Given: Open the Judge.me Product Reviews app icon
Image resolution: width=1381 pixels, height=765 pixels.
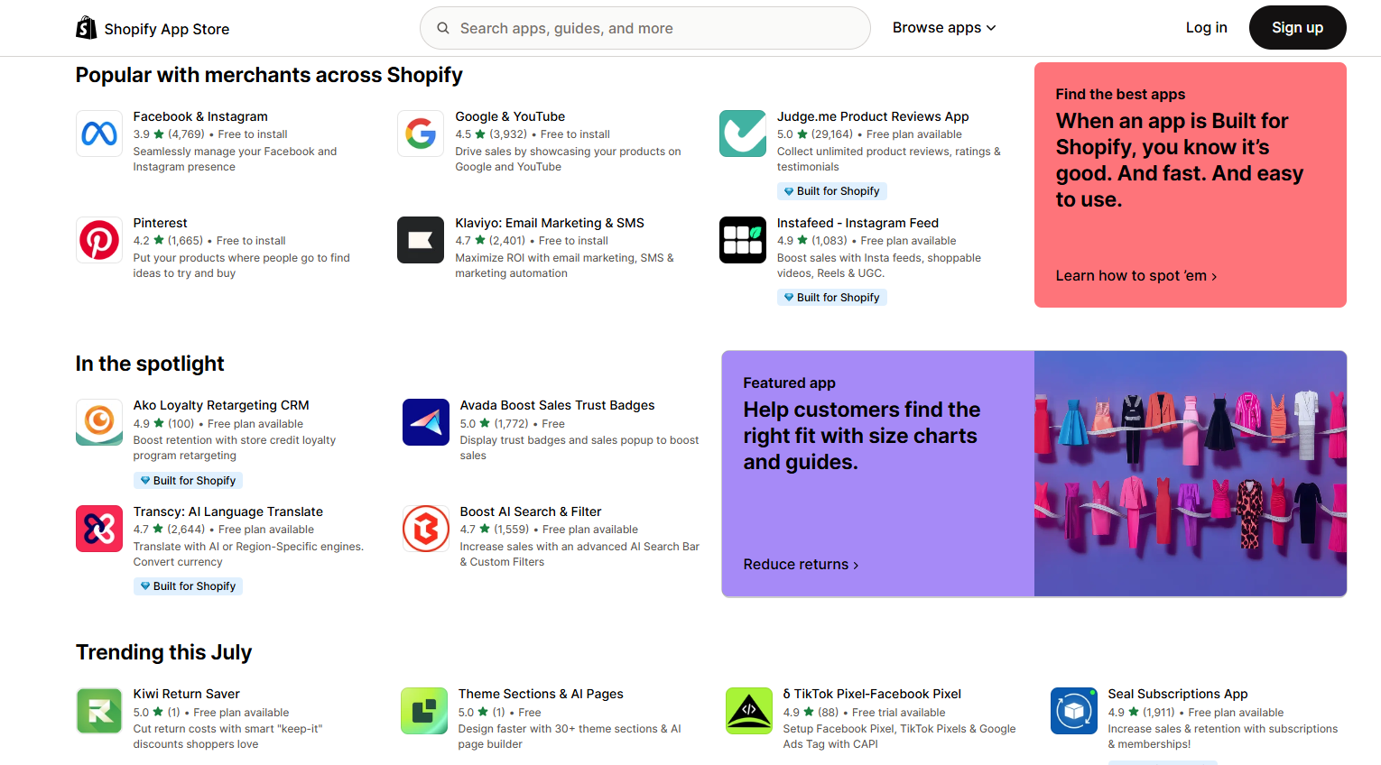Looking at the screenshot, I should click(742, 134).
